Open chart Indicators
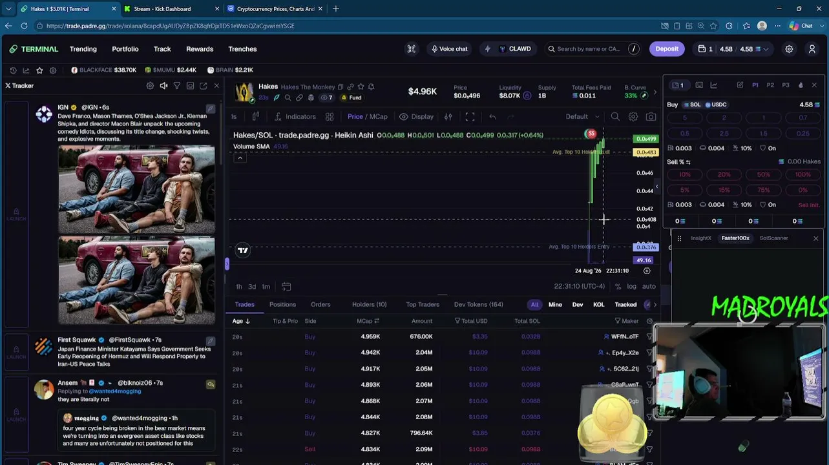The image size is (829, 465). (295, 117)
